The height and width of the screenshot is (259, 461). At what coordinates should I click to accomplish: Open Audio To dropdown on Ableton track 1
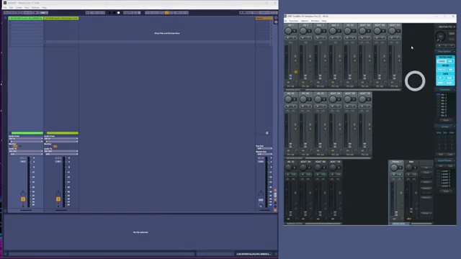tap(26, 151)
